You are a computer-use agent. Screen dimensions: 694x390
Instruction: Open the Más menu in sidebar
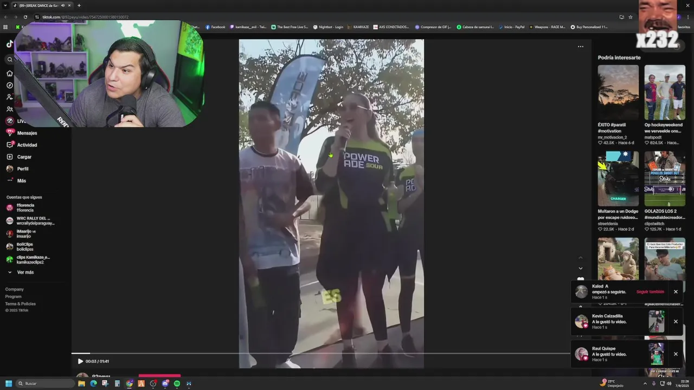[16, 180]
